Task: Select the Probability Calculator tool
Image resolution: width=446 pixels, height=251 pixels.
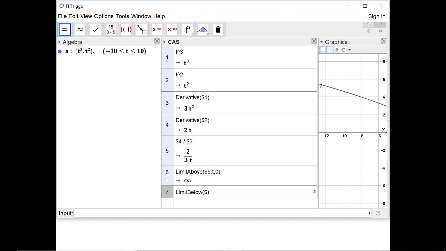Action: click(x=203, y=30)
